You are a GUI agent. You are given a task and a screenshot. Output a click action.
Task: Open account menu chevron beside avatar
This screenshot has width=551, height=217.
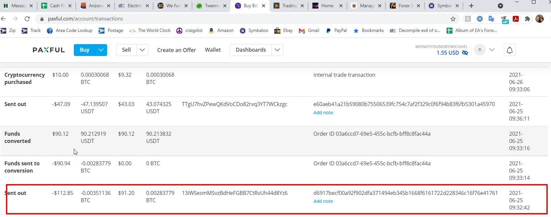coord(492,50)
